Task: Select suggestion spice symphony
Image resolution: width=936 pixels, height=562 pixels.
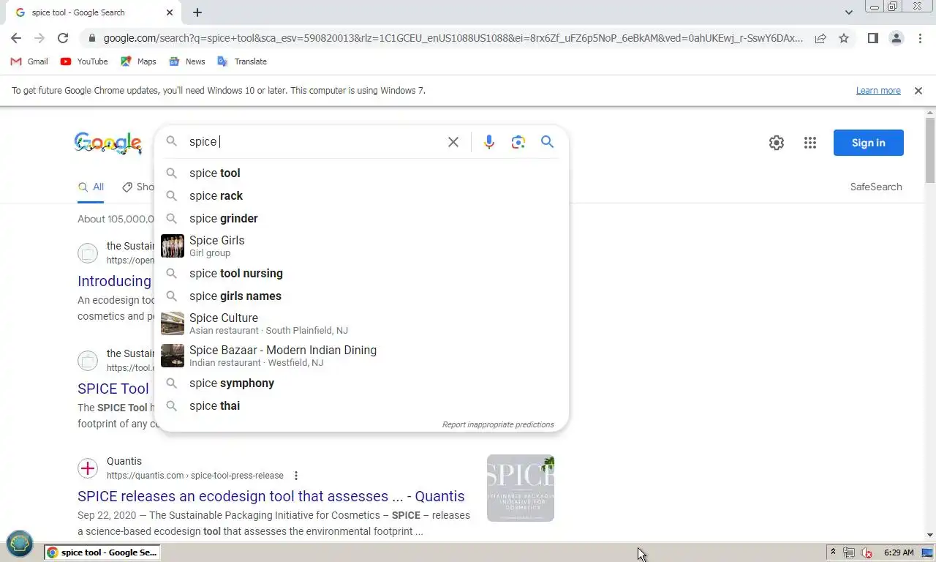Action: pyautogui.click(x=361, y=383)
